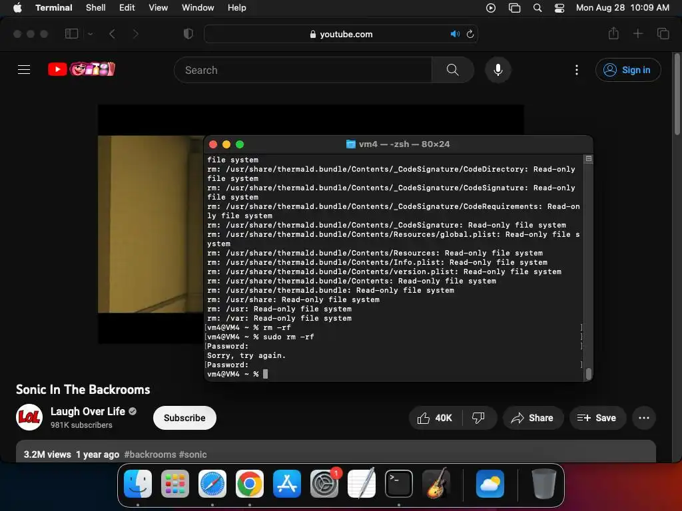Open the Weather app from the Dock

pos(490,484)
